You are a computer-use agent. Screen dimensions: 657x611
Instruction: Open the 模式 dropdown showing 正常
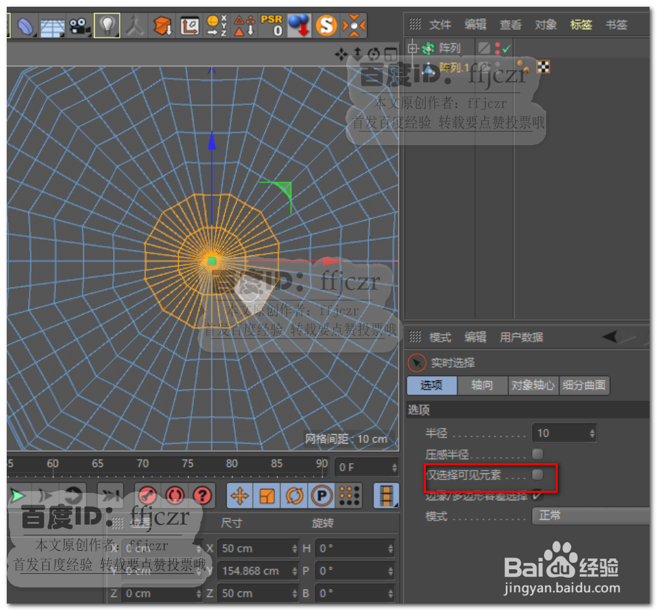click(x=591, y=516)
